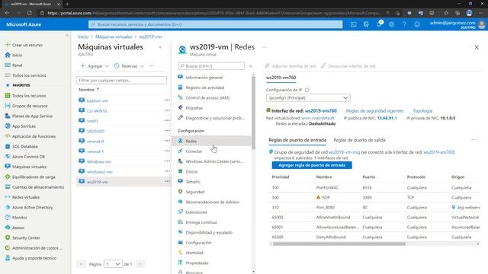The width and height of the screenshot is (488, 274).
Task: Open more options for bastion-vm row
Action: (x=167, y=100)
